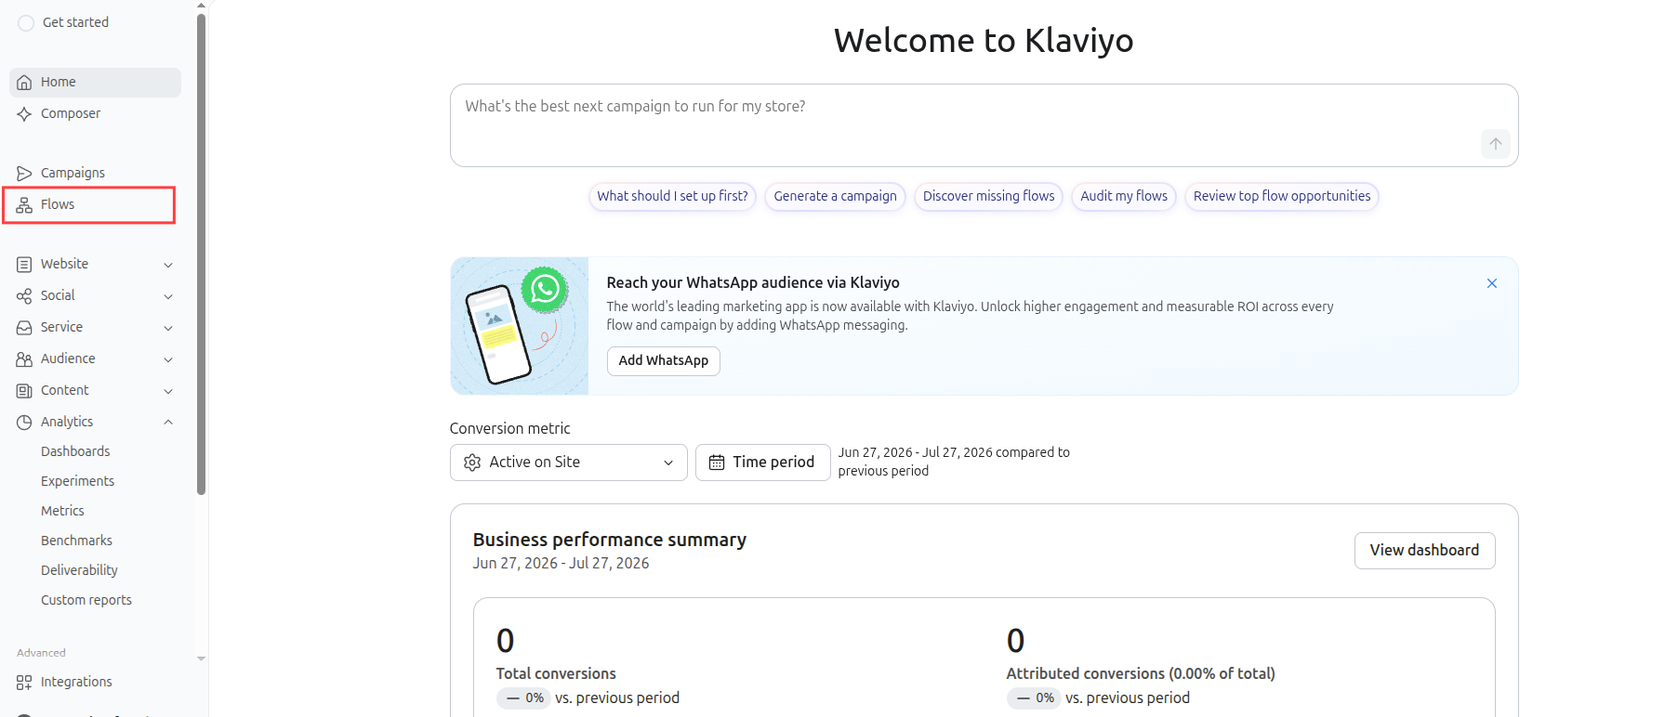This screenshot has width=1678, height=717.
Task: Click the sidebar scroll down arrow
Action: (201, 658)
